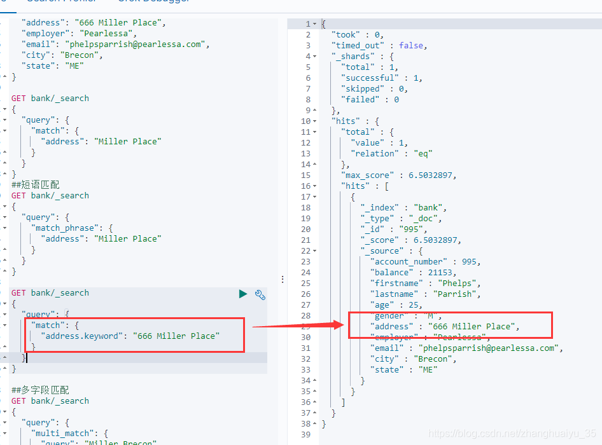Click the "employer": "Pearlessa" line in the editor
The width and height of the screenshot is (602, 445).
pos(79,33)
